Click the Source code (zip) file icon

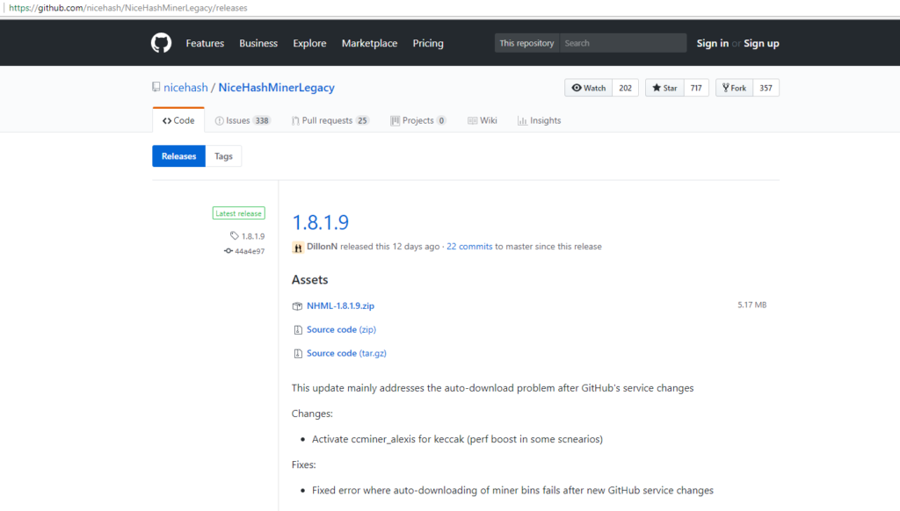[297, 330]
